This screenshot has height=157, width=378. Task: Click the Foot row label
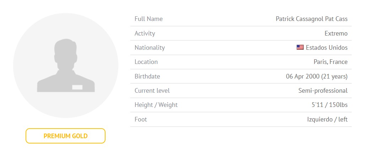[x=141, y=119]
